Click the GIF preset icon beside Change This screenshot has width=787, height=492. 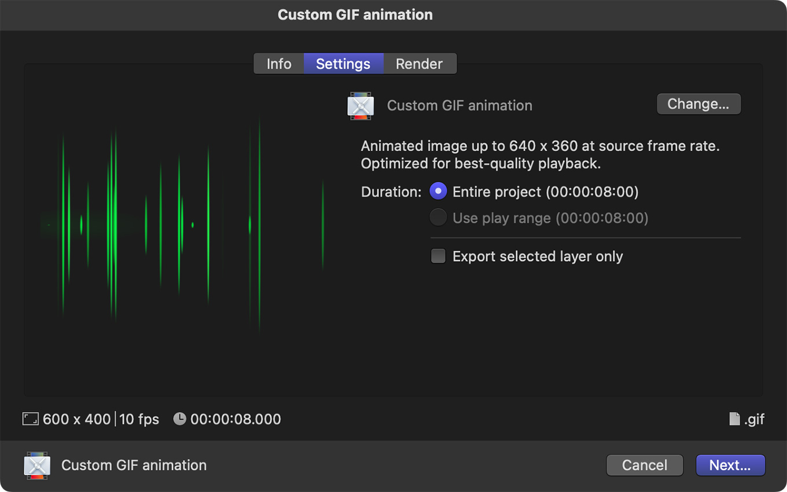click(361, 106)
